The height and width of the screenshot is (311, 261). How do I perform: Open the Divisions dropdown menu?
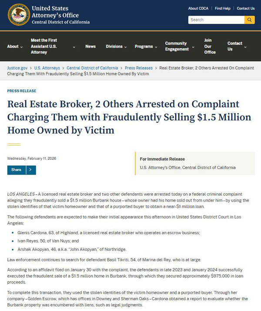coord(125,47)
